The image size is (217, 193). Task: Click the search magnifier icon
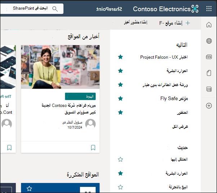coord(55,9)
